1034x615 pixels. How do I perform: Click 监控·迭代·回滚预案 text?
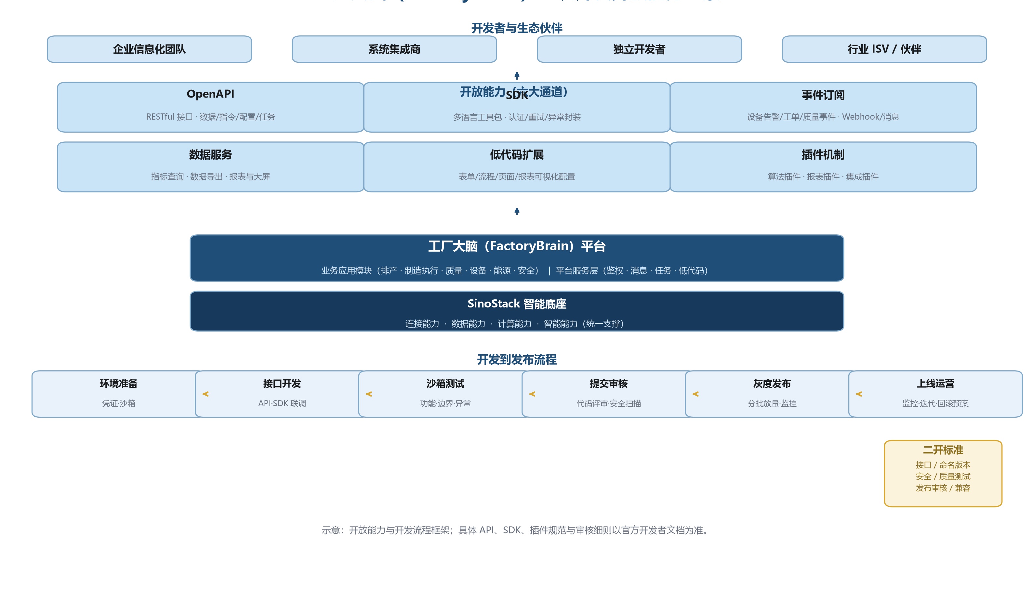935,403
